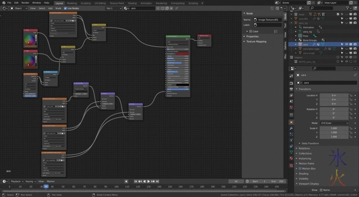Screen dimensions: 359x197
Task: Open the Tool properties tab icon
Action: pos(291,76)
